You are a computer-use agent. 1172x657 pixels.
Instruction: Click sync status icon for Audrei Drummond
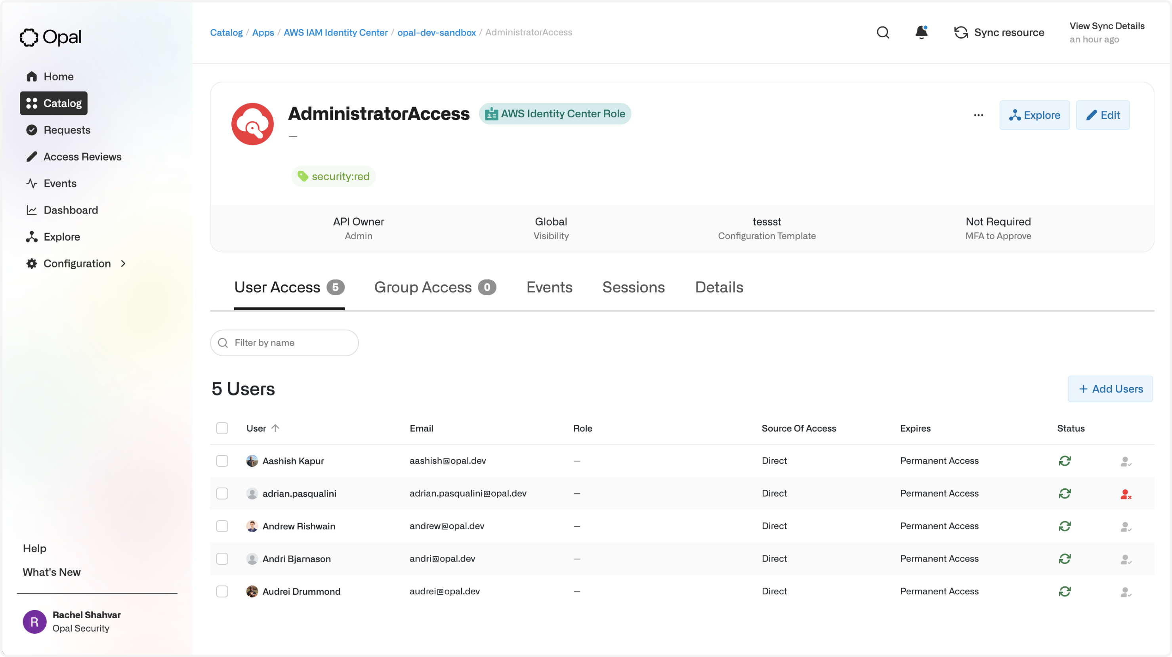click(x=1064, y=592)
